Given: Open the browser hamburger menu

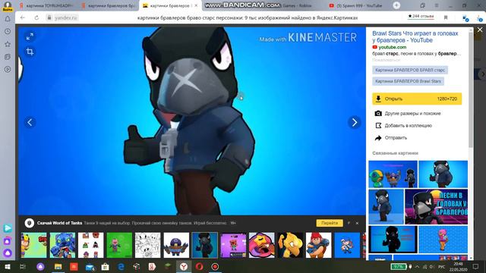Looking at the screenshot, I should point(437,5).
